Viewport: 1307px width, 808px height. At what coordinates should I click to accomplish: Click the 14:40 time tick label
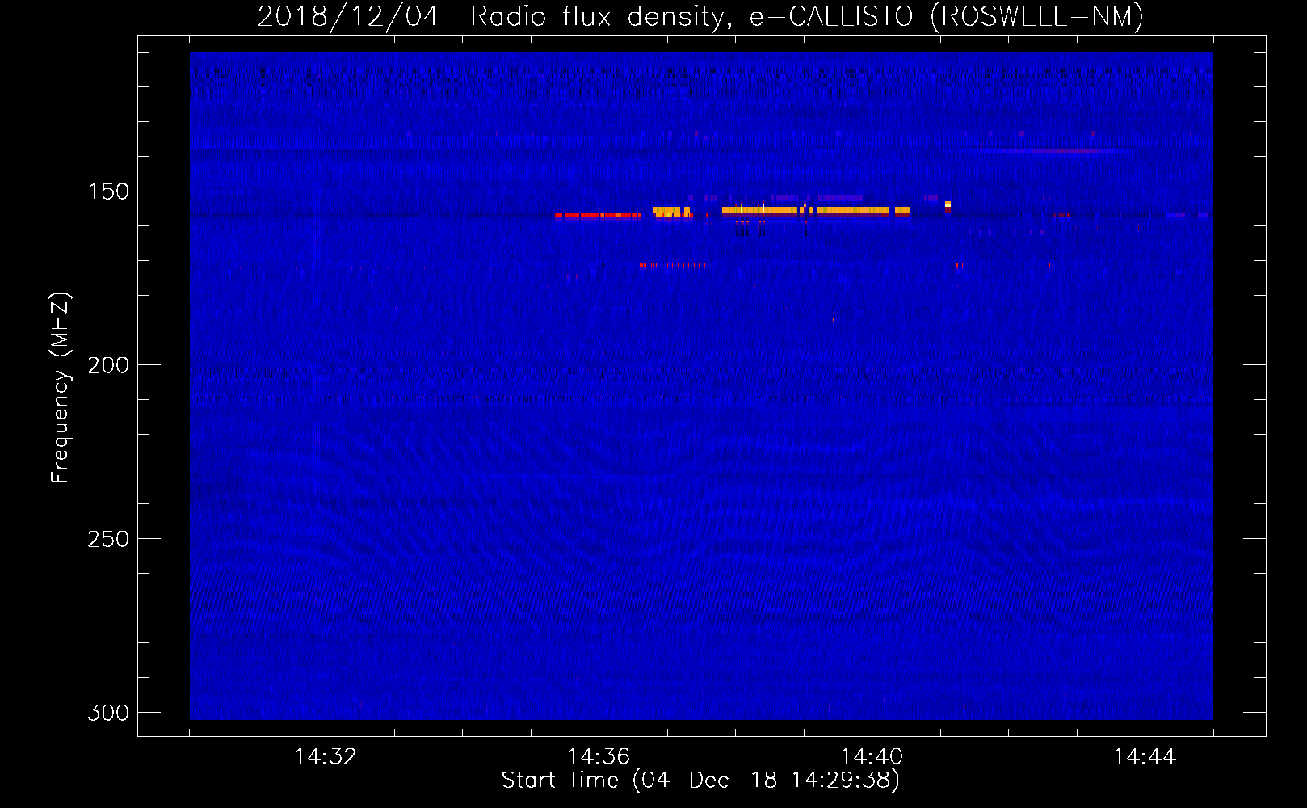pyautogui.click(x=872, y=757)
